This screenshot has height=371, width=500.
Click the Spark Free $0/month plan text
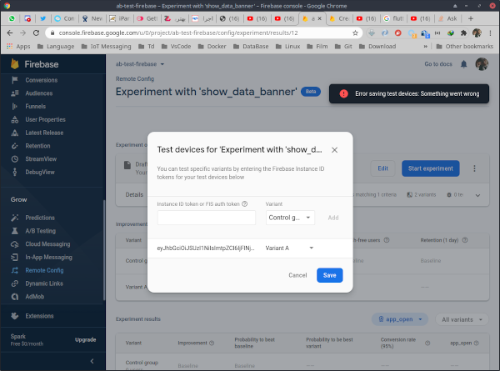27,340
